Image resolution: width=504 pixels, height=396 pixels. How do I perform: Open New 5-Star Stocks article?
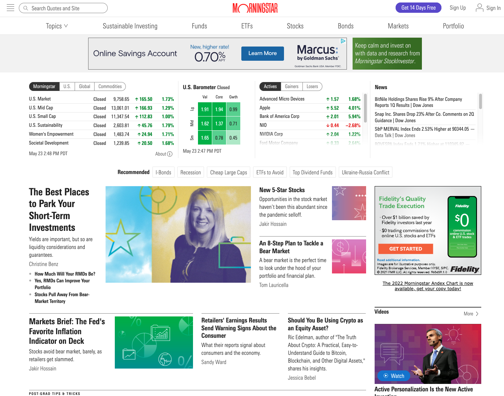click(282, 190)
